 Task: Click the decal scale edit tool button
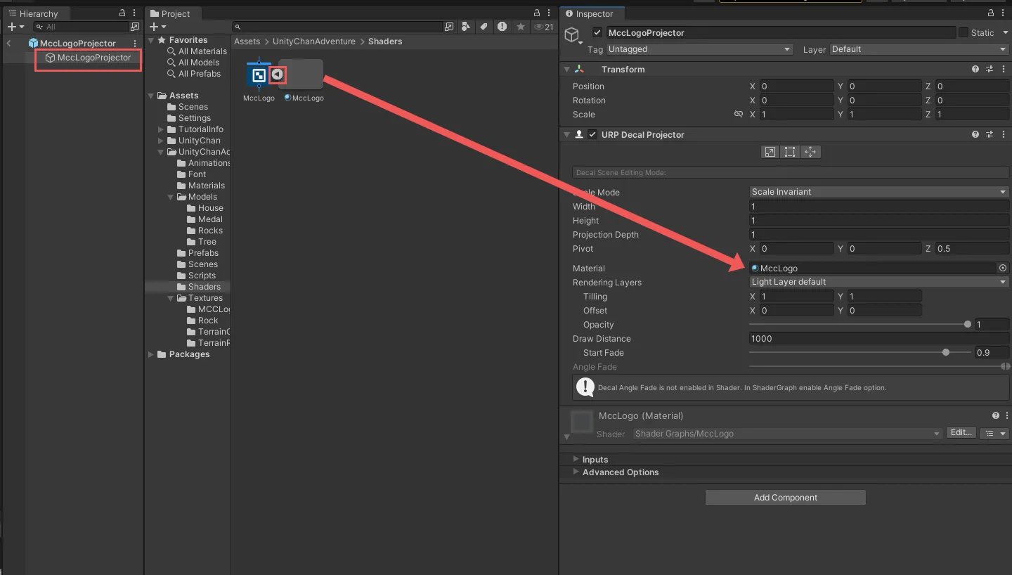tap(770, 152)
